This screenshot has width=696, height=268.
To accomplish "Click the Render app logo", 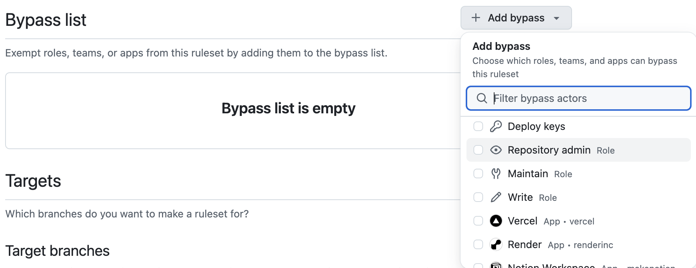I will [x=496, y=244].
